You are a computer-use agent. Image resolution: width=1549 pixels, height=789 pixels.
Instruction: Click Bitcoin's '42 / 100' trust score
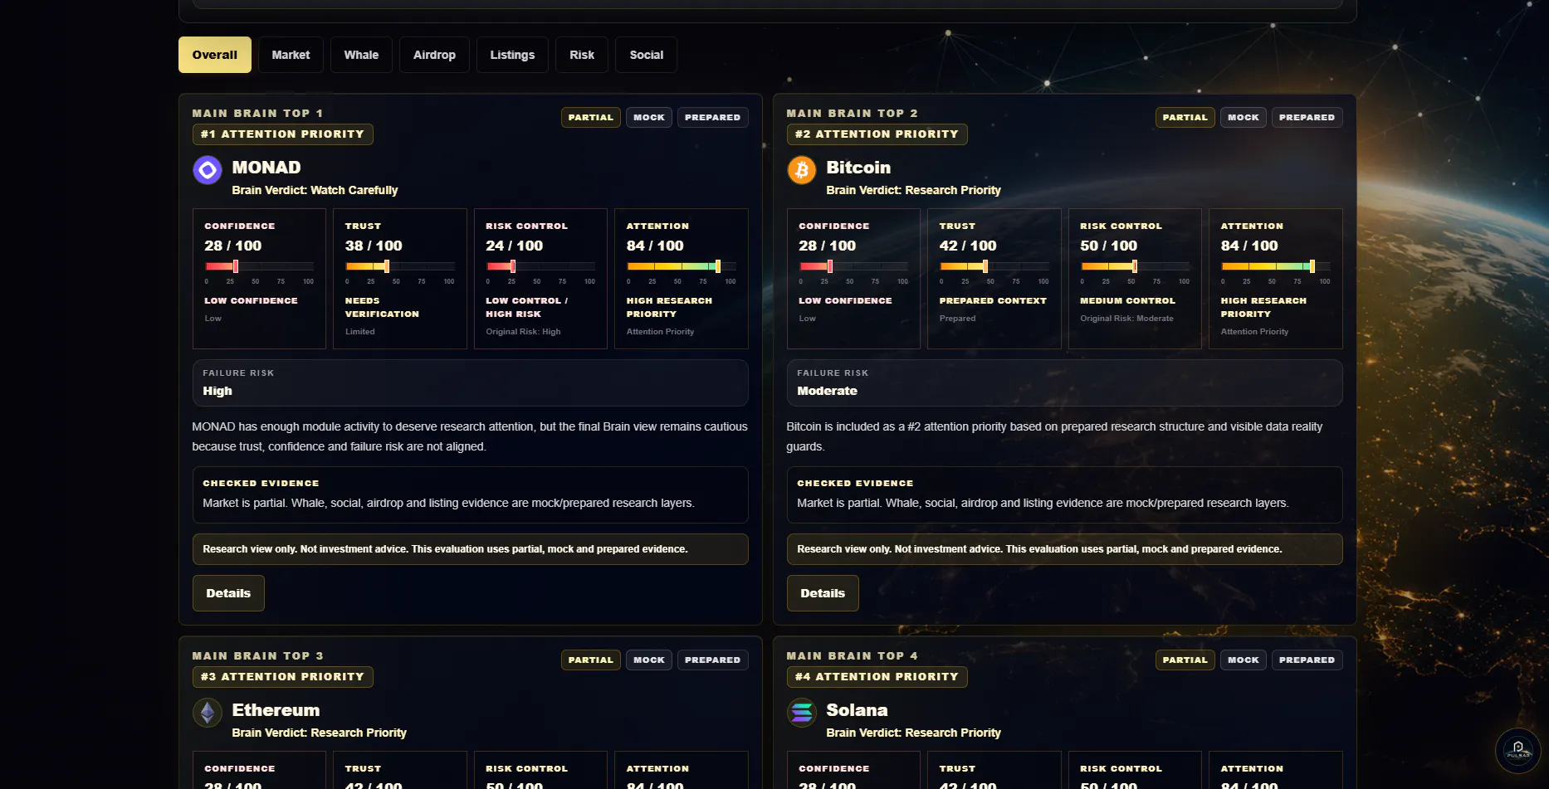968,246
